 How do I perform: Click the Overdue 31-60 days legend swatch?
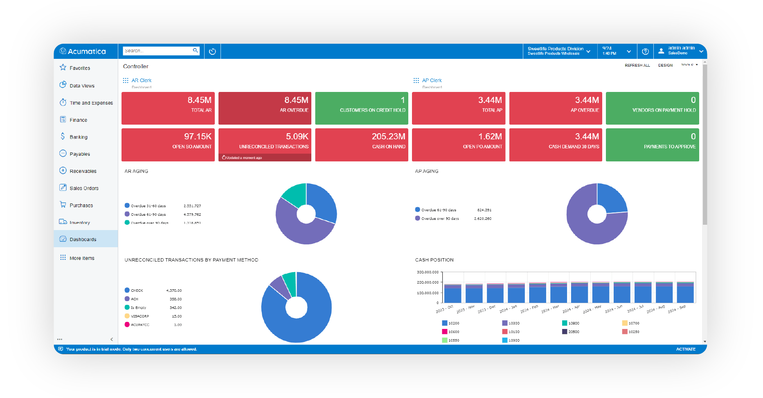pos(127,206)
